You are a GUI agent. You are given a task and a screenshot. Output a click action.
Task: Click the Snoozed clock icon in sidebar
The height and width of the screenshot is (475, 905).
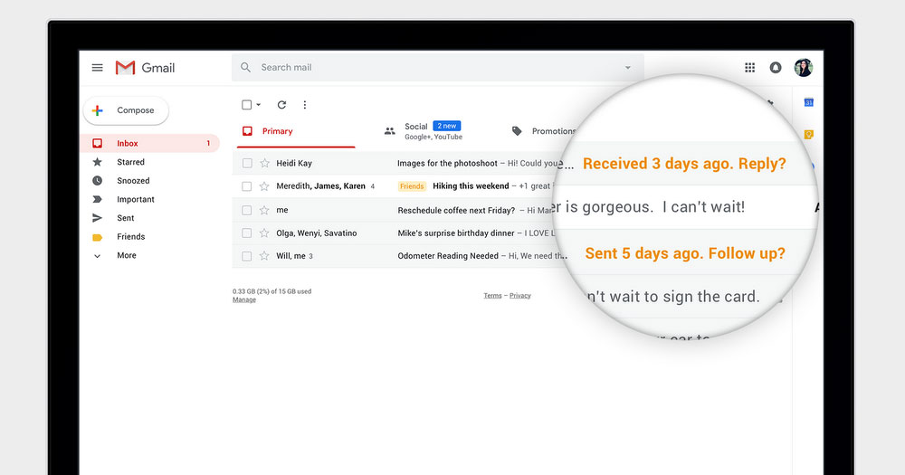pyautogui.click(x=98, y=181)
